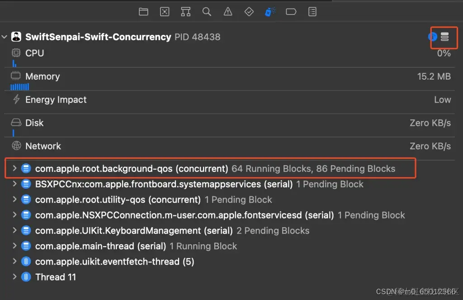Image resolution: width=463 pixels, height=300 pixels.
Task: Collapse the SwiftSenpai-Swift-Concurrency process row
Action: coord(4,37)
